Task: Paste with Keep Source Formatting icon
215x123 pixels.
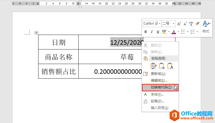Action: click(153, 66)
